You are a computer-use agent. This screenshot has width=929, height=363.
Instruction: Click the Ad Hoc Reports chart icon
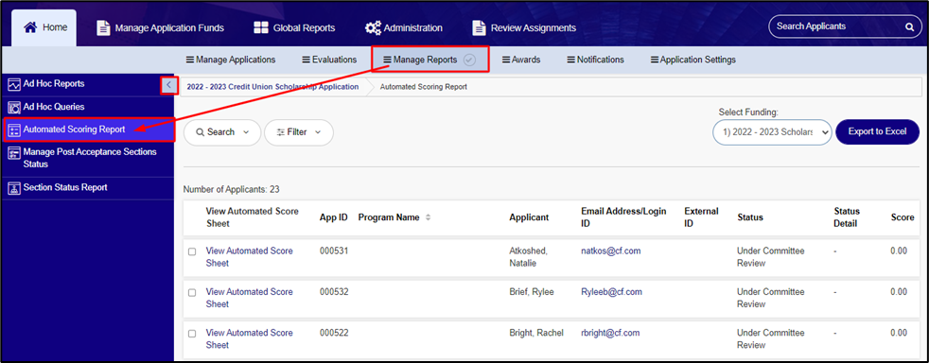[14, 84]
